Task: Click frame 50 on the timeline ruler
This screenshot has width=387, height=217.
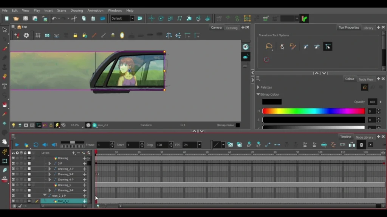Action: click(207, 153)
